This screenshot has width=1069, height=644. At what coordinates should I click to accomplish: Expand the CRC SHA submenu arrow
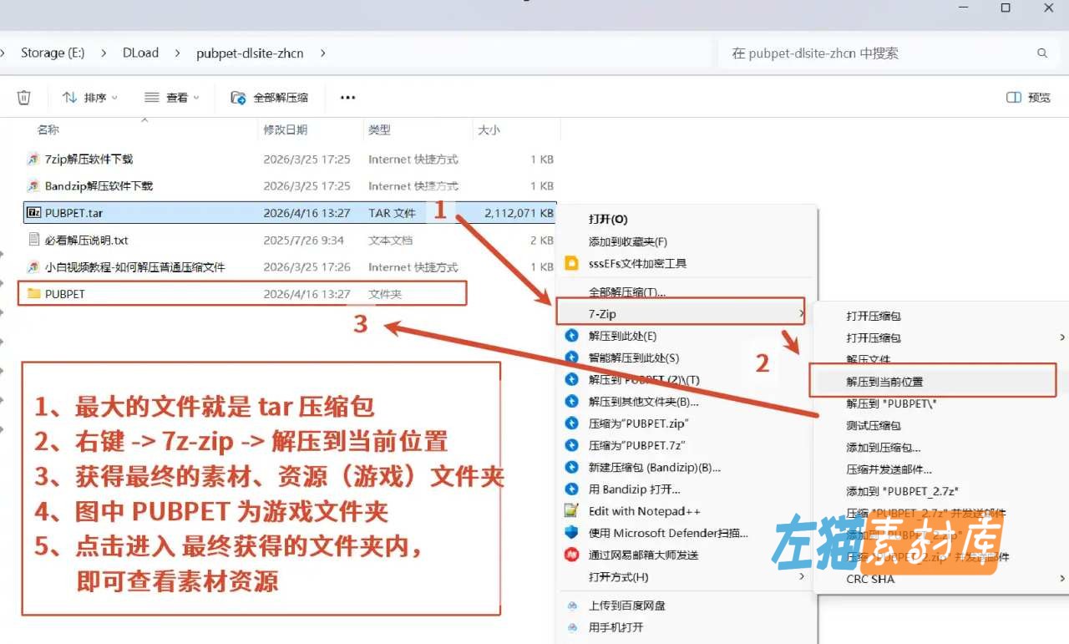(x=1062, y=578)
